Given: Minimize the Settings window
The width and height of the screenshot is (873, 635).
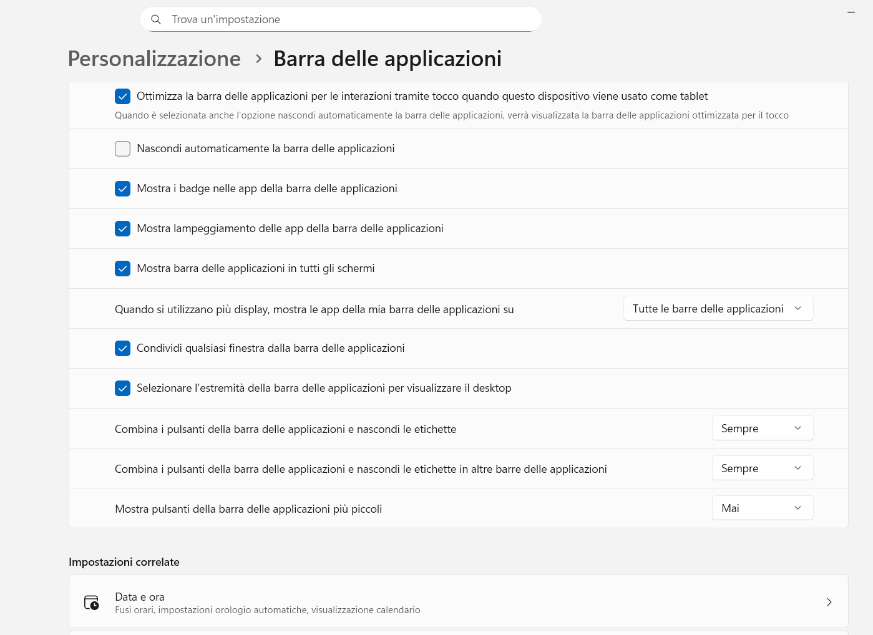Looking at the screenshot, I should (851, 12).
